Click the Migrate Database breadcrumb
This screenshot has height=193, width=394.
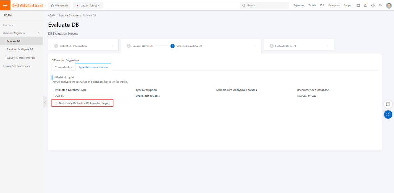click(x=69, y=15)
